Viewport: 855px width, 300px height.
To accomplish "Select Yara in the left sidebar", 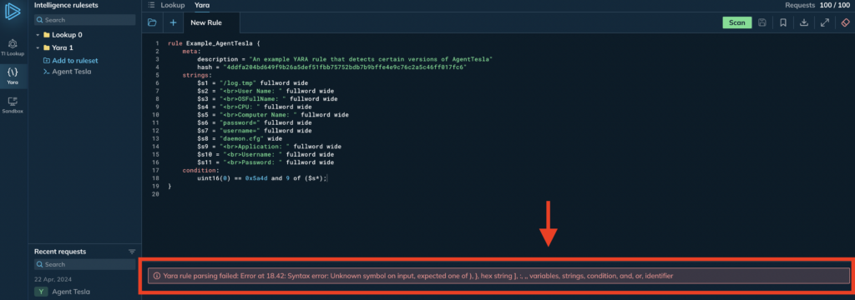I will pos(12,76).
